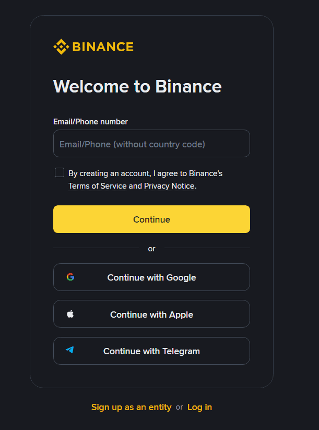Click the BINANCE wordmark text
Screen dimensions: 319x430
pos(103,47)
